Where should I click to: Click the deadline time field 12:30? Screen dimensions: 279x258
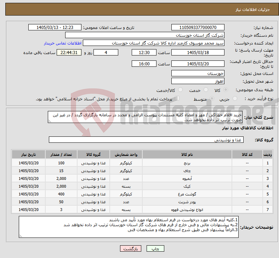click(144, 52)
